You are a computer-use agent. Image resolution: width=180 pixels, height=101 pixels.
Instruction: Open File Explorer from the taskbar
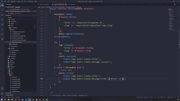[x=9, y=100]
